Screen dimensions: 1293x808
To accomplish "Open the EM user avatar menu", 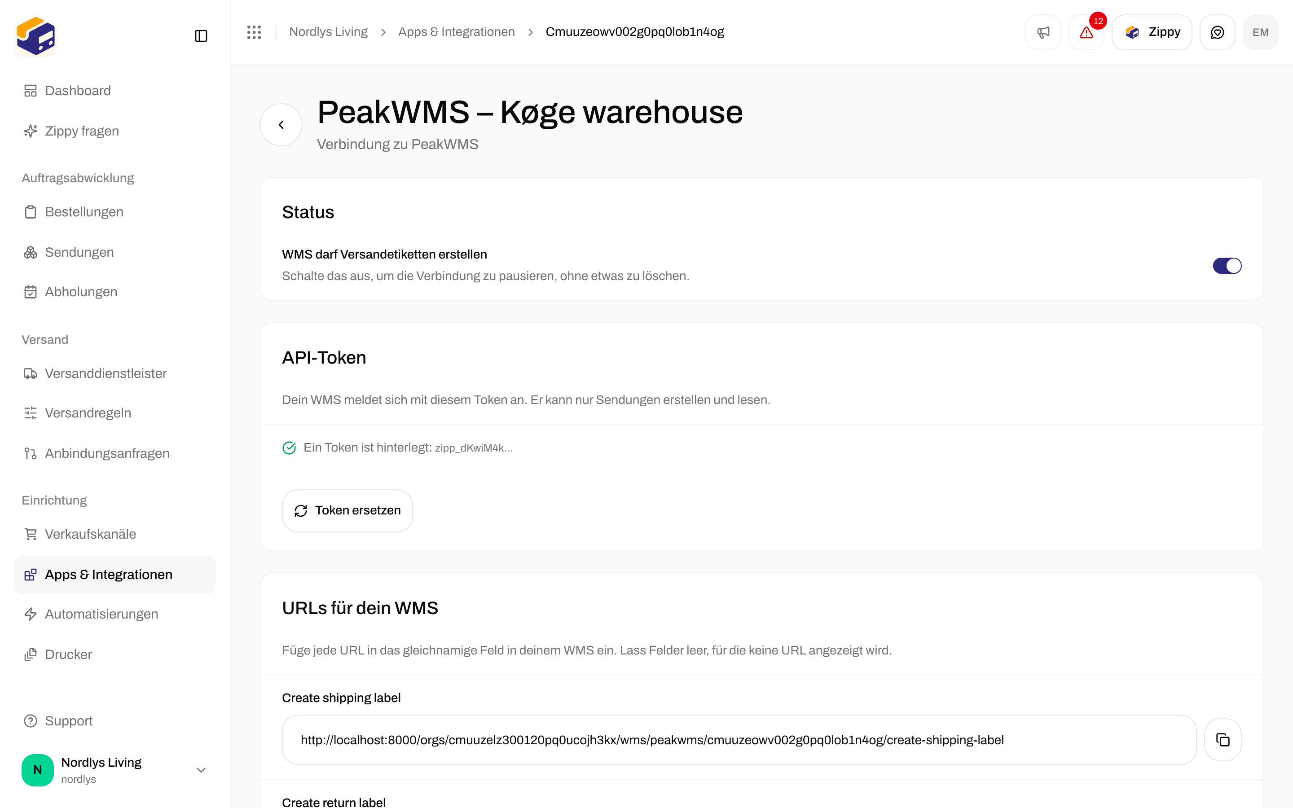I will tap(1260, 32).
